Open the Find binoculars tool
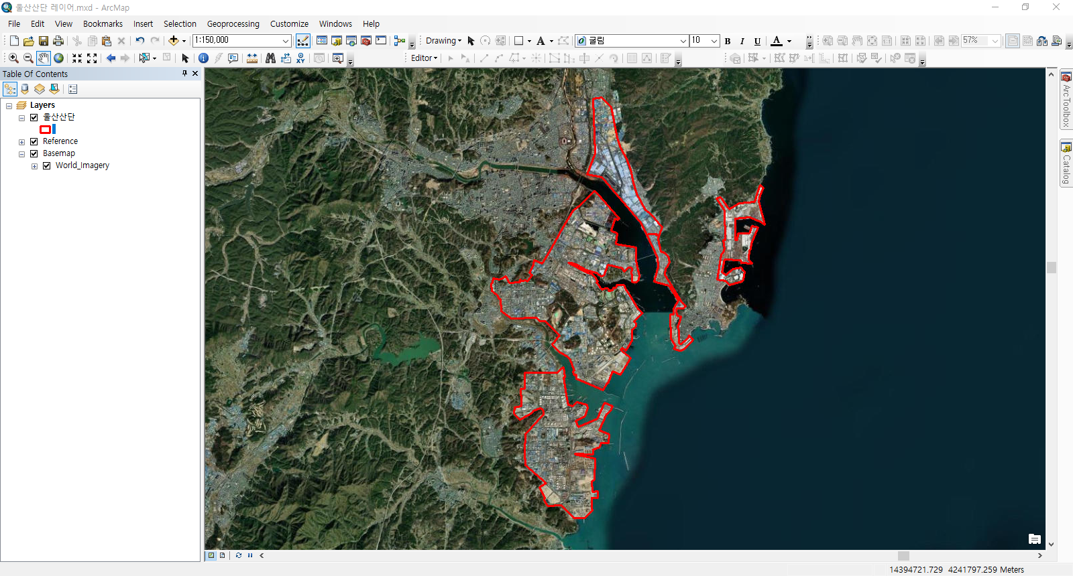 (270, 58)
